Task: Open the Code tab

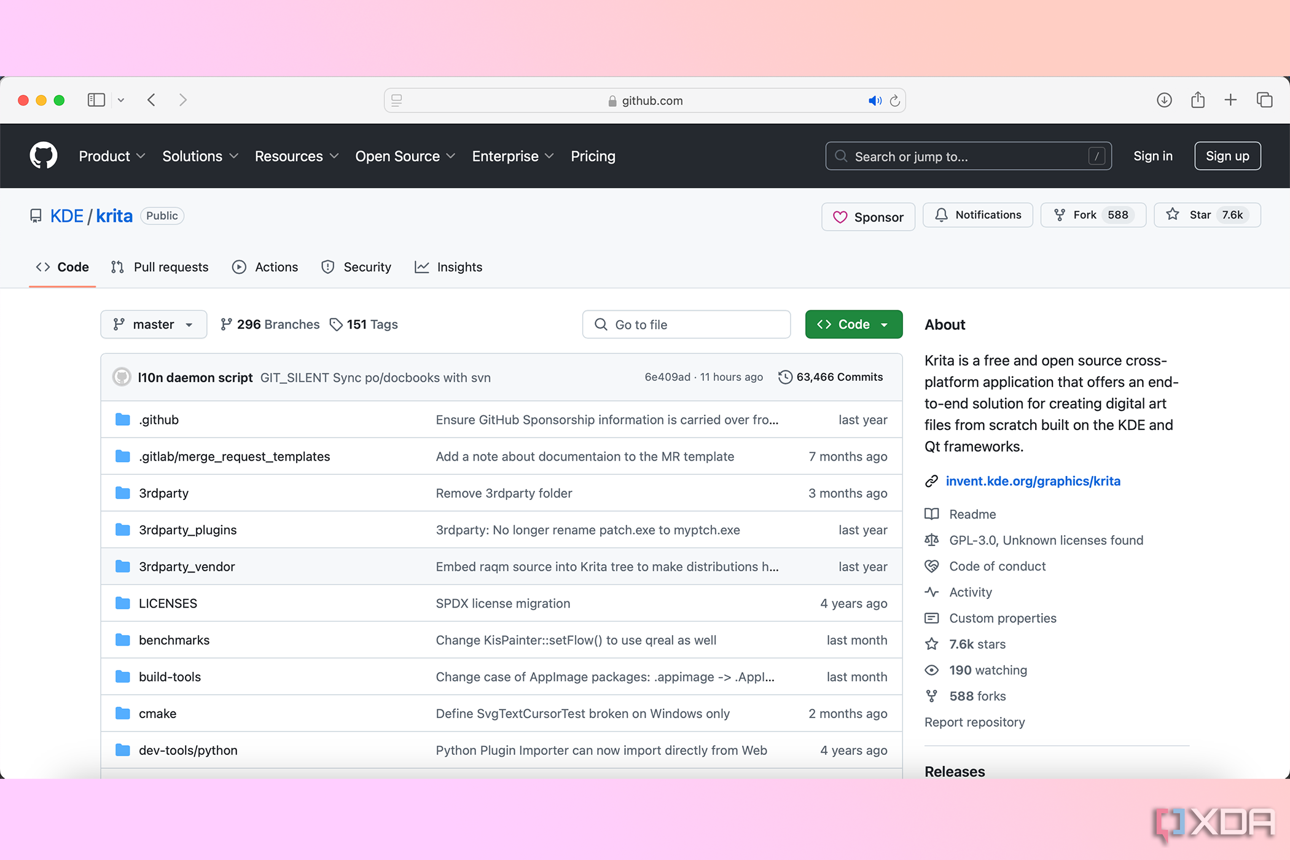Action: [61, 267]
